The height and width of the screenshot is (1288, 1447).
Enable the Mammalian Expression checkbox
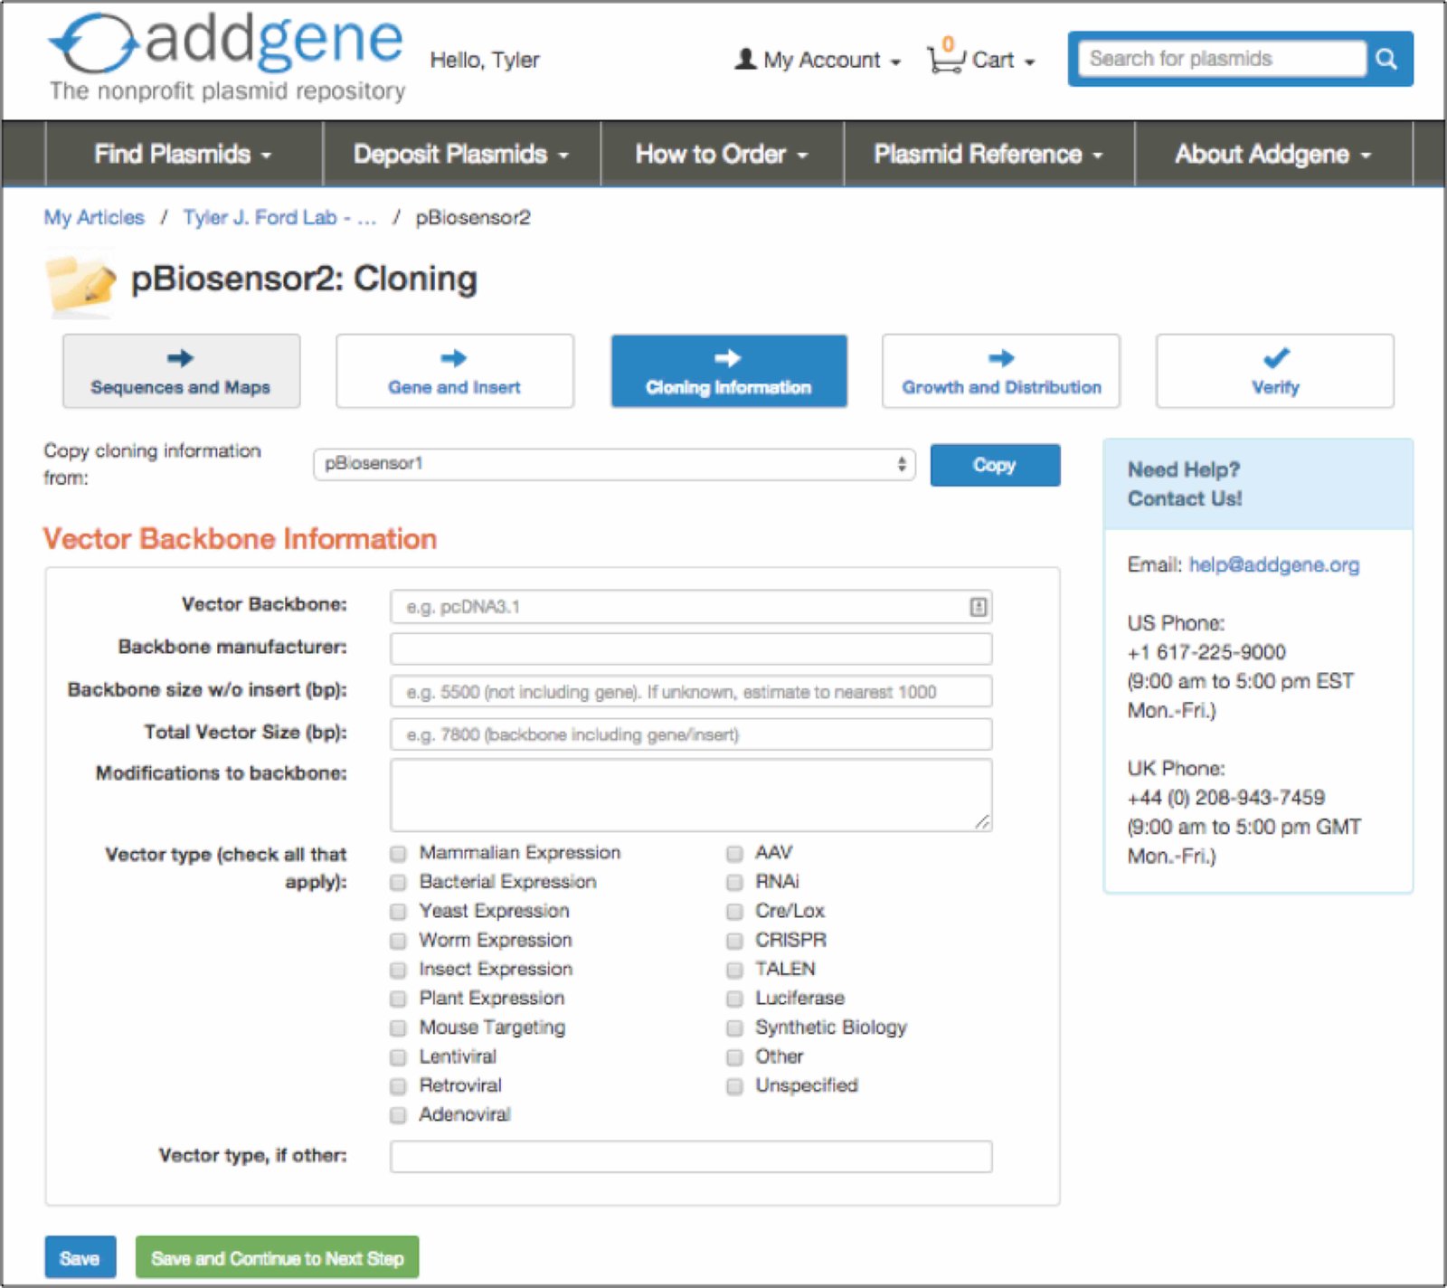[x=397, y=853]
